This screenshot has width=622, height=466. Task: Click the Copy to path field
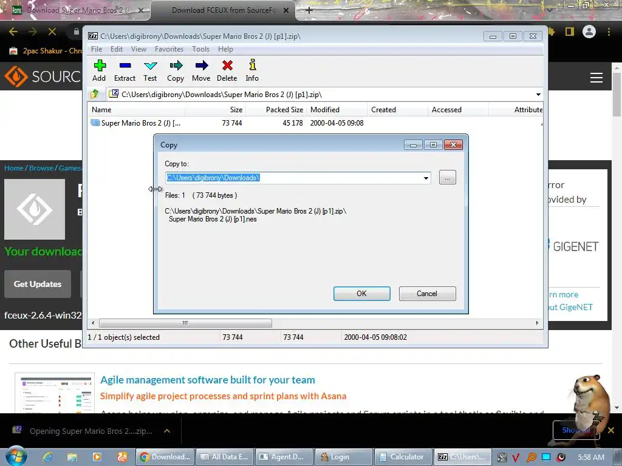point(293,178)
